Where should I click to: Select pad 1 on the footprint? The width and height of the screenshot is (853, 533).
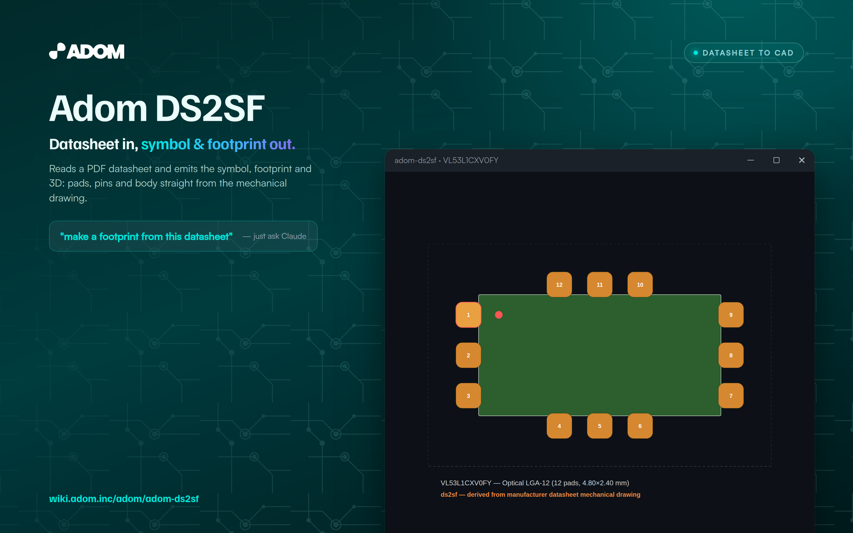click(468, 315)
